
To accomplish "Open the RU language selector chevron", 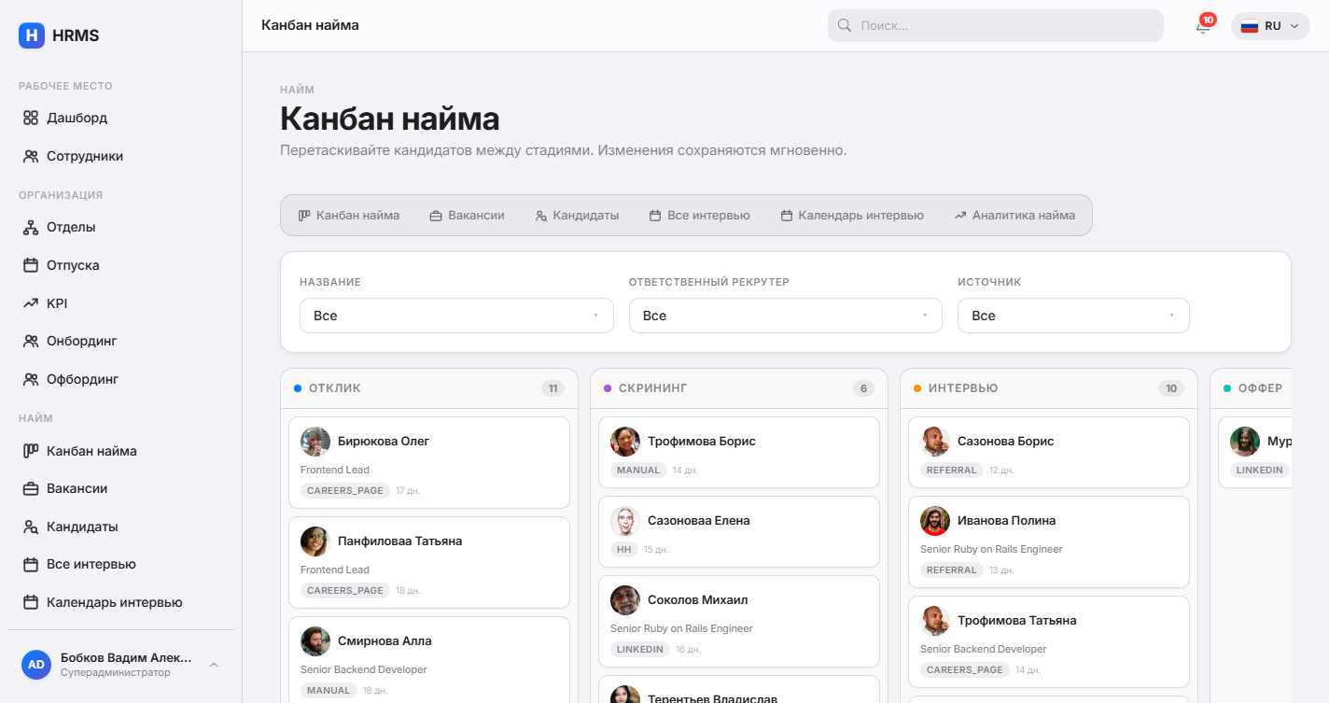I will [x=1294, y=26].
